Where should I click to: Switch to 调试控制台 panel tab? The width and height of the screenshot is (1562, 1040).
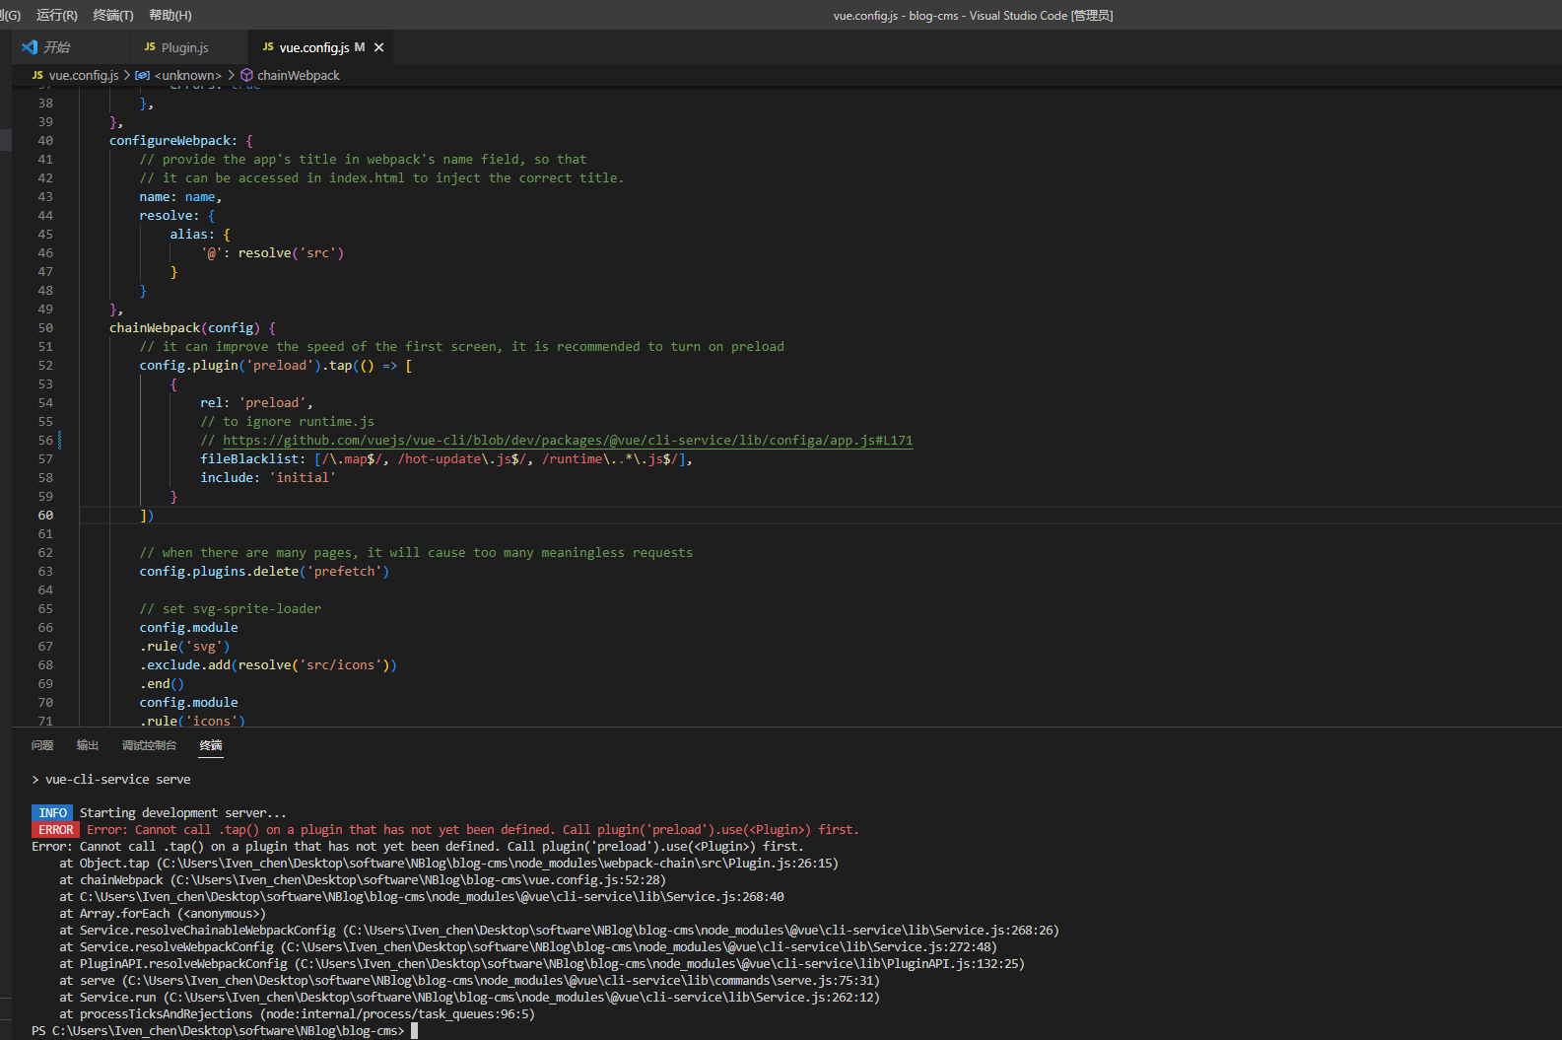(x=149, y=745)
